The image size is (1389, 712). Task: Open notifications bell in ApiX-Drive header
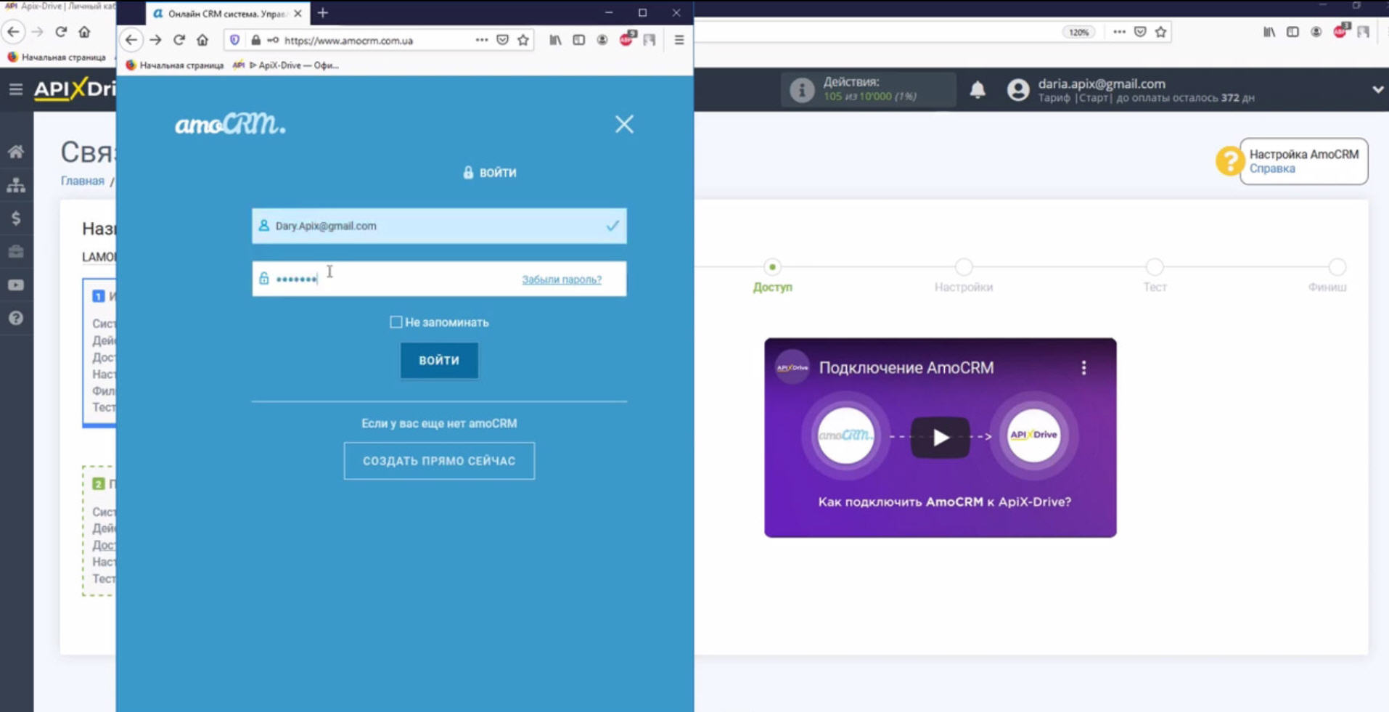978,89
